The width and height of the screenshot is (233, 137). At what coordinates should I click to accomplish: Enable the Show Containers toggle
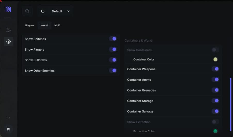215,50
